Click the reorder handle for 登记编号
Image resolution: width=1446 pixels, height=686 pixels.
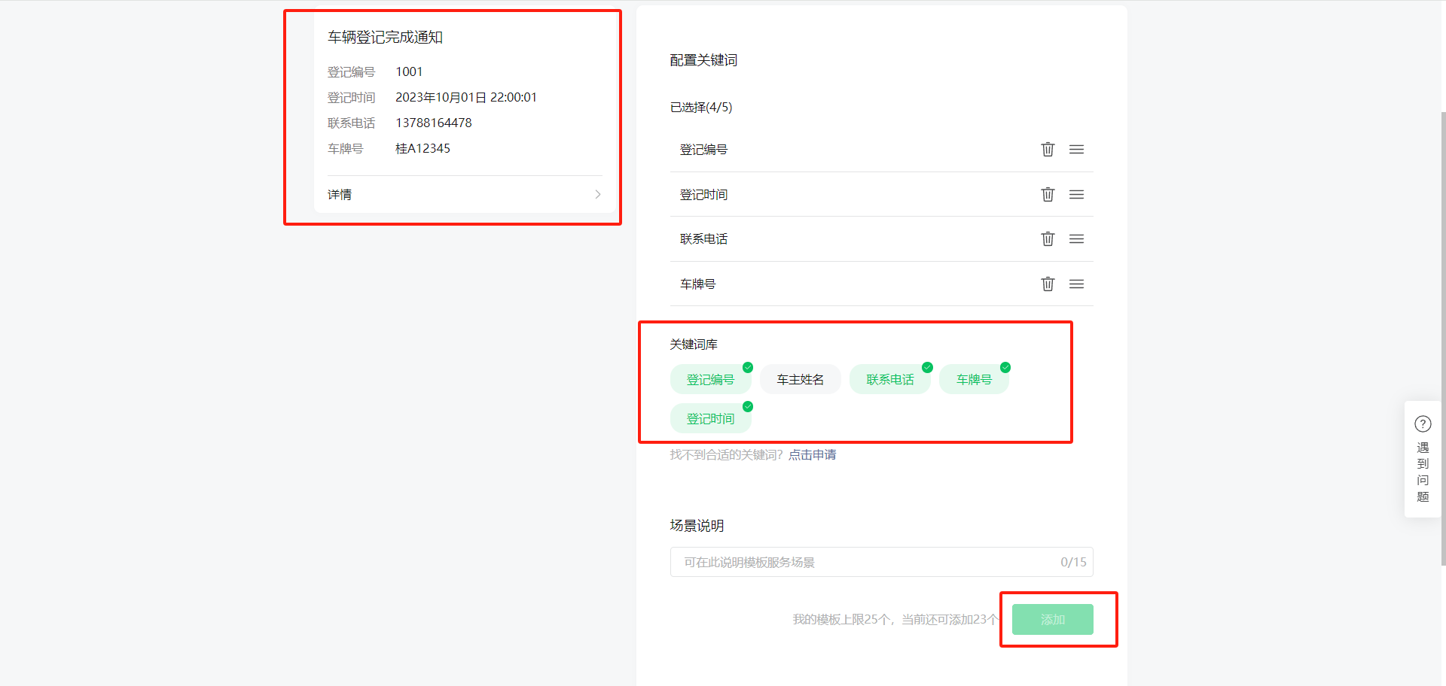click(1076, 150)
